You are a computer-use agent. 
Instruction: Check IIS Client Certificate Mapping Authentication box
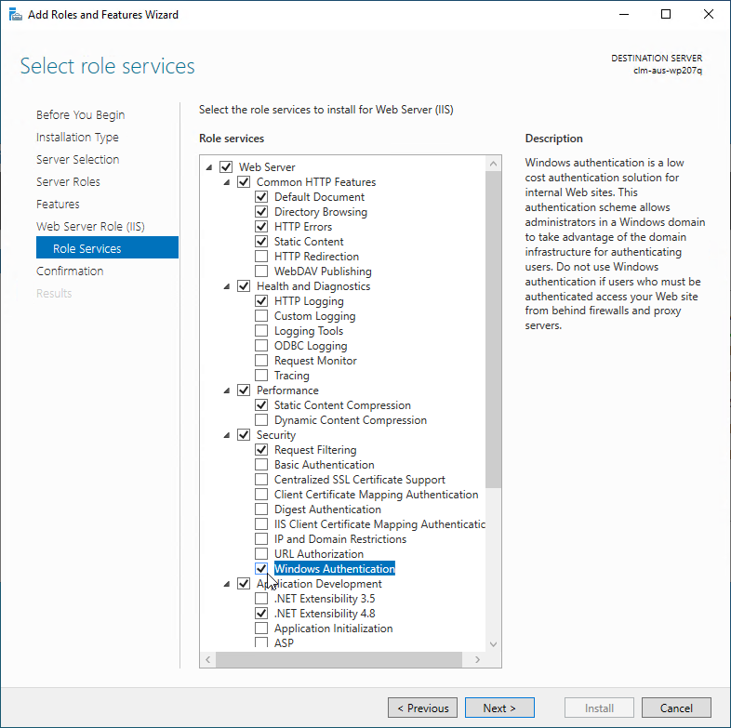(261, 524)
